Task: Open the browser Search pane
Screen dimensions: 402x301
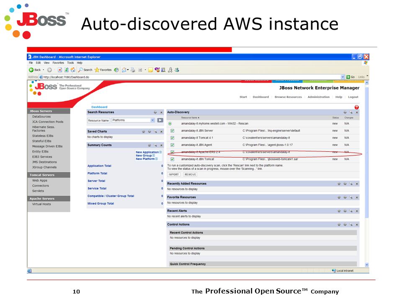Action: point(85,70)
